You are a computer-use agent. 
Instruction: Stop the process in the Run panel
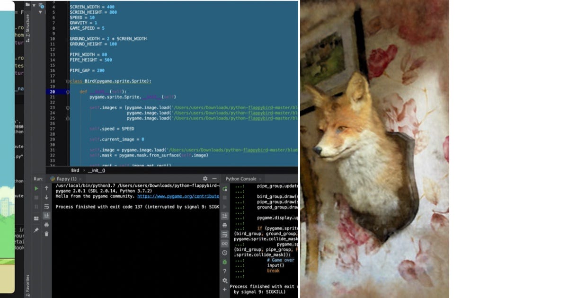tap(36, 197)
